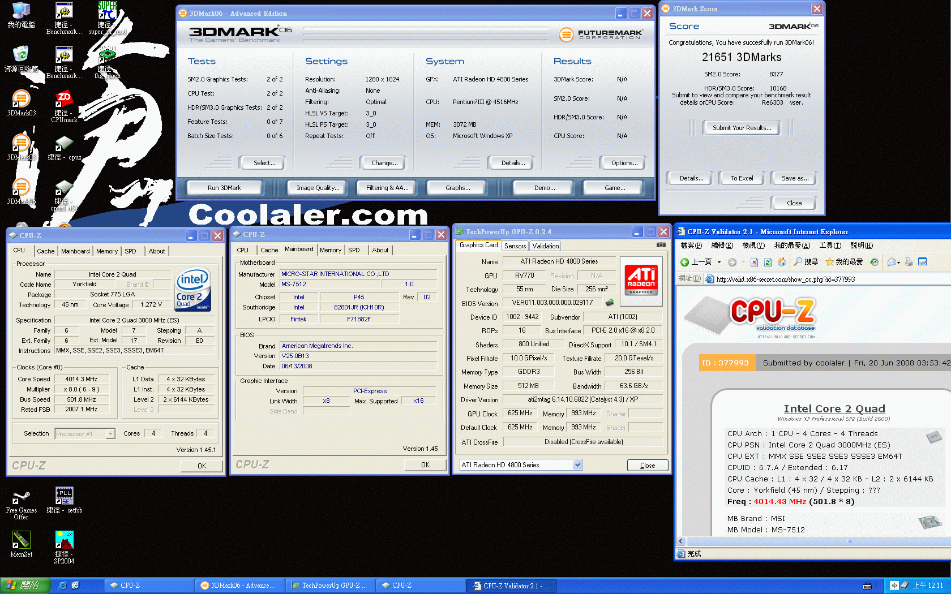
Task: Open IE Mail button dropdown arrow
Action: tap(899, 262)
